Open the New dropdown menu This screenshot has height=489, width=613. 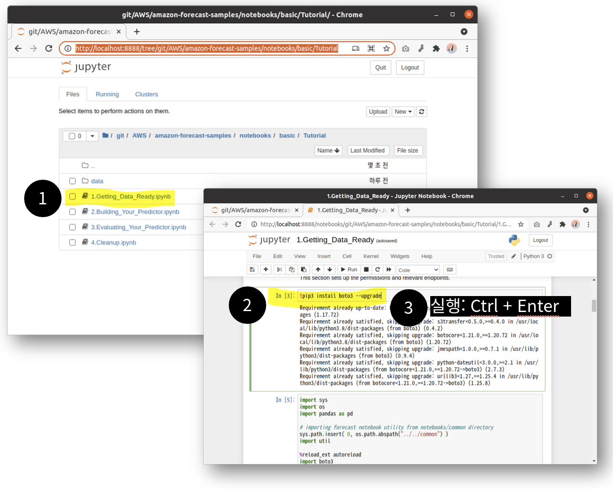(403, 112)
